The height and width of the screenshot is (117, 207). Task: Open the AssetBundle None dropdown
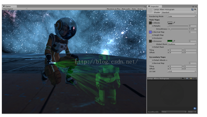174,112
